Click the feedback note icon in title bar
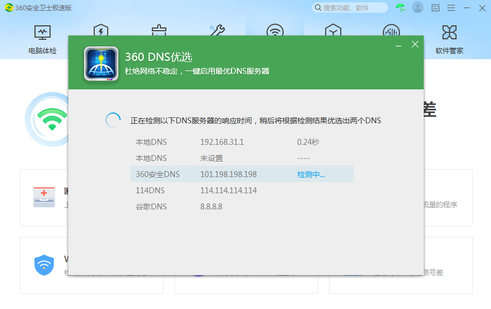Viewport: 491px width, 309px height. (436, 8)
